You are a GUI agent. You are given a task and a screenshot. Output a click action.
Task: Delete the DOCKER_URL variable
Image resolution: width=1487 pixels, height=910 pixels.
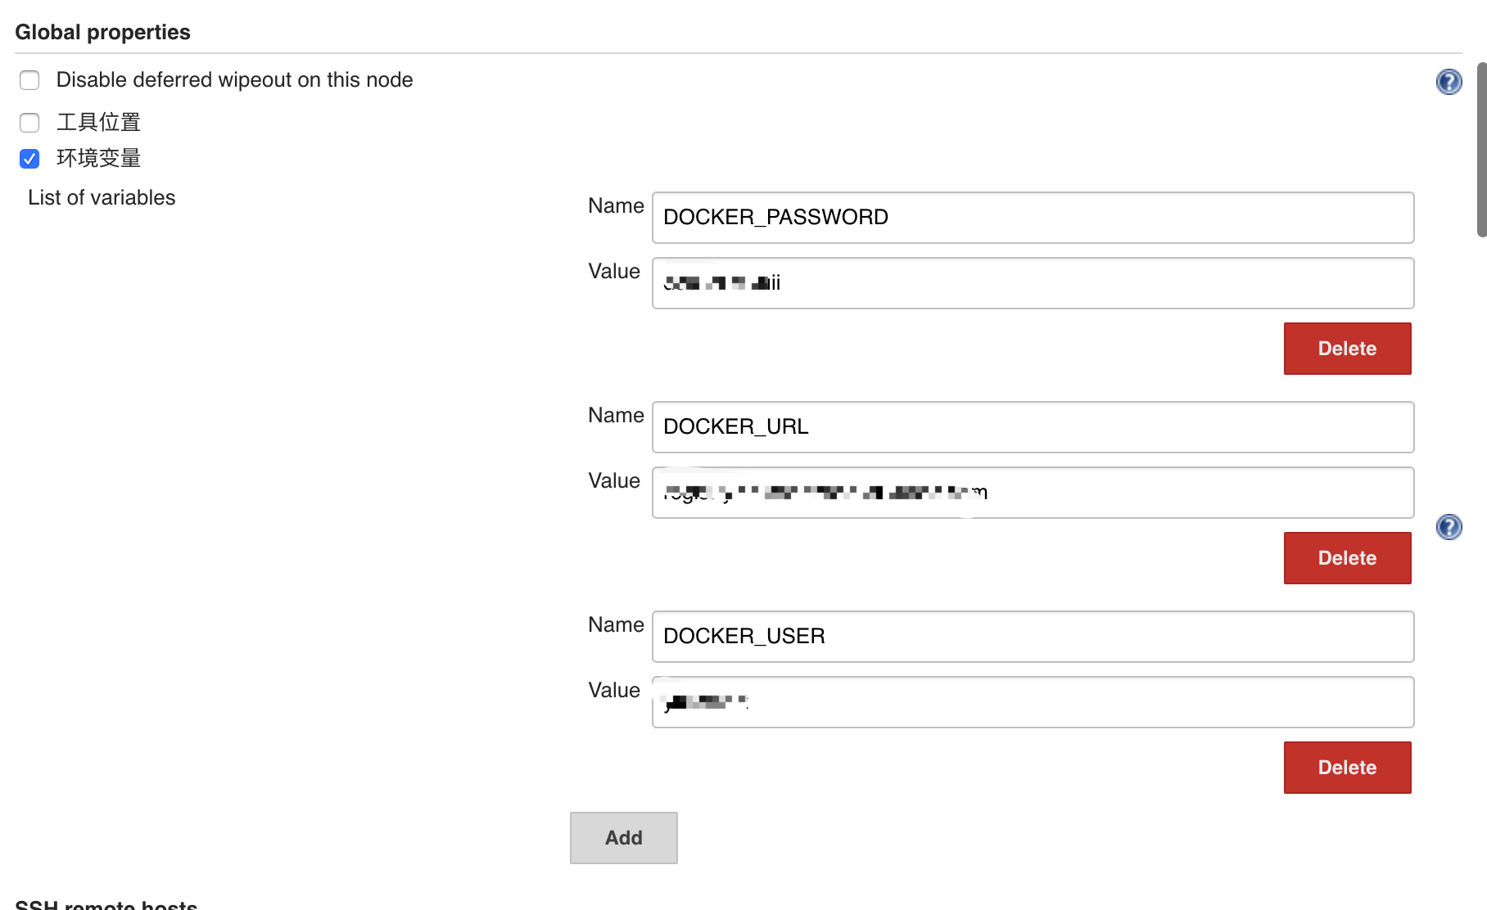click(1346, 558)
